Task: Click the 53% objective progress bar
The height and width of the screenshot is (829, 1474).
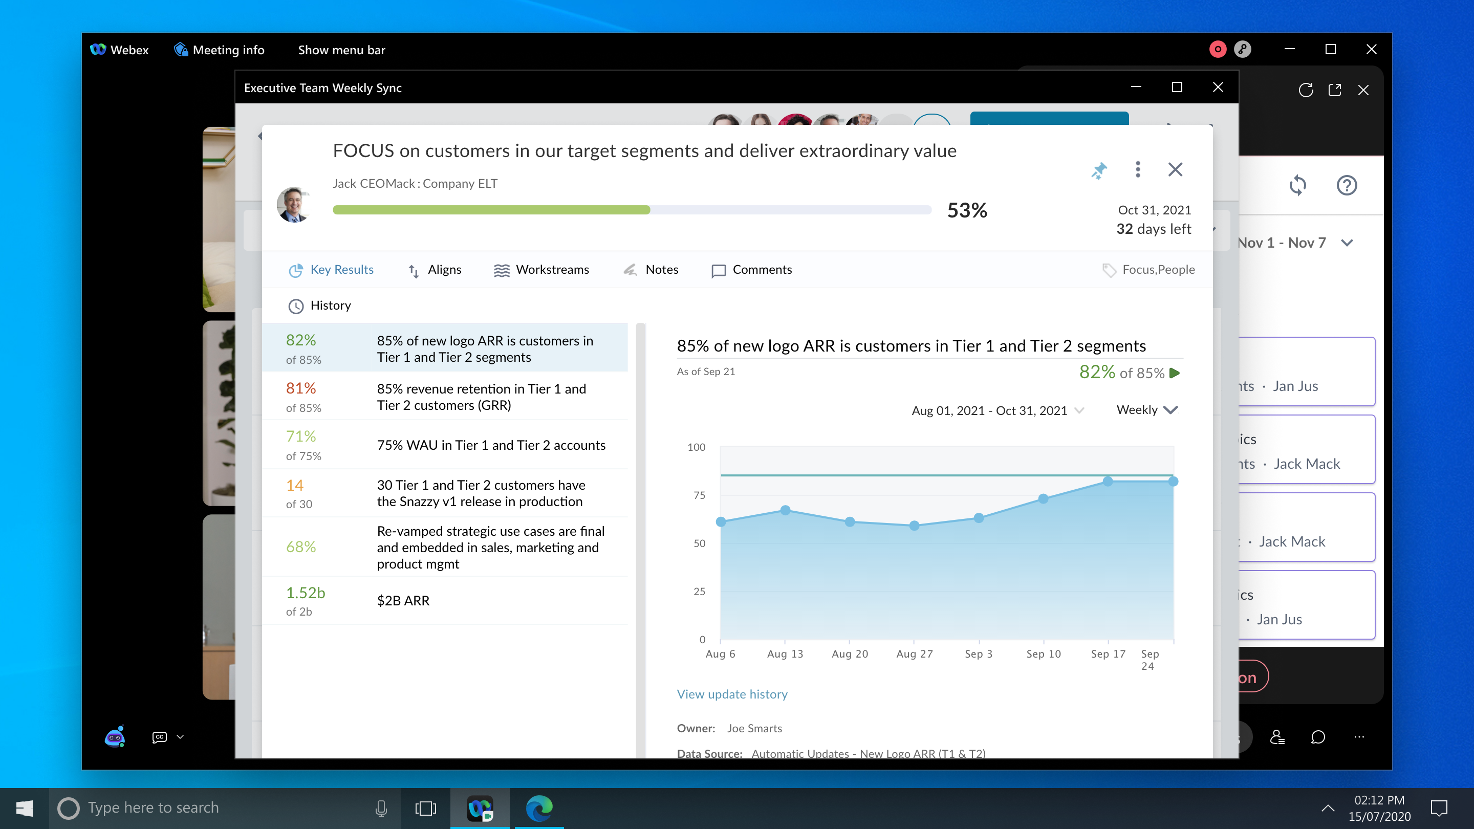Action: pos(632,210)
